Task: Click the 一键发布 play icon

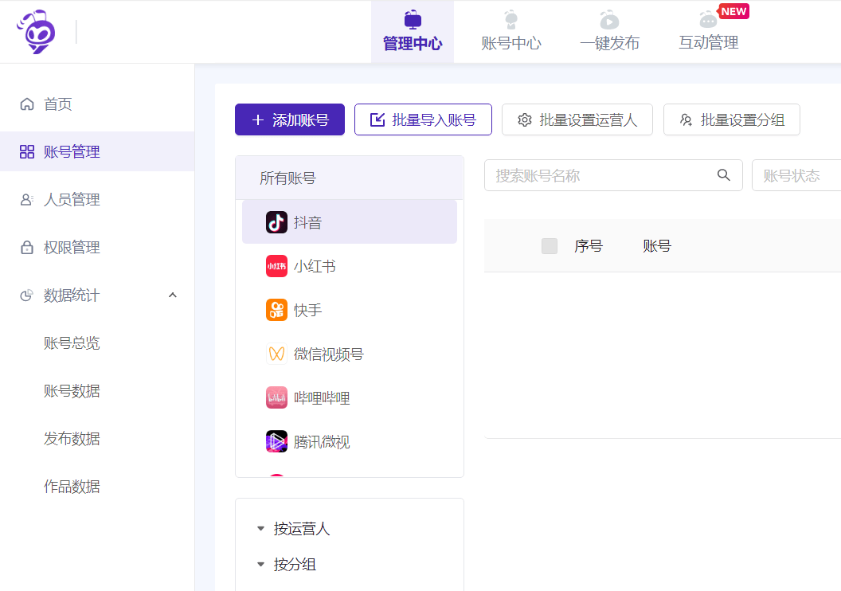Action: coord(609,20)
